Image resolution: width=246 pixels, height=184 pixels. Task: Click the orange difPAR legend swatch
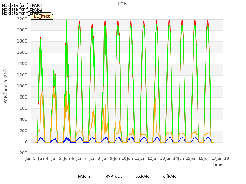pos(157,177)
